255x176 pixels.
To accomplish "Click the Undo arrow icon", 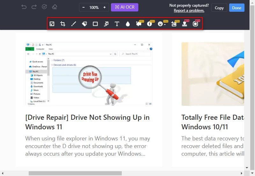I will (24, 7).
